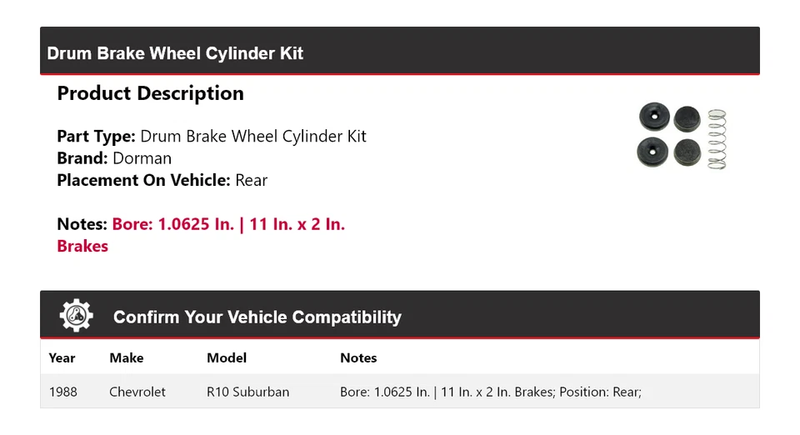This screenshot has height=435, width=800.
Task: Select the 1988 year cell
Action: pos(62,391)
